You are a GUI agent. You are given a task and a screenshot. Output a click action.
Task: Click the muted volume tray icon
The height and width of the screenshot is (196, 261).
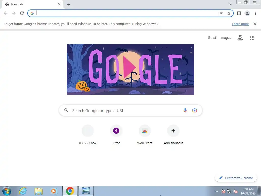click(x=235, y=191)
